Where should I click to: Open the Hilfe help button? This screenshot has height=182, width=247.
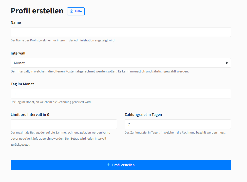click(76, 11)
